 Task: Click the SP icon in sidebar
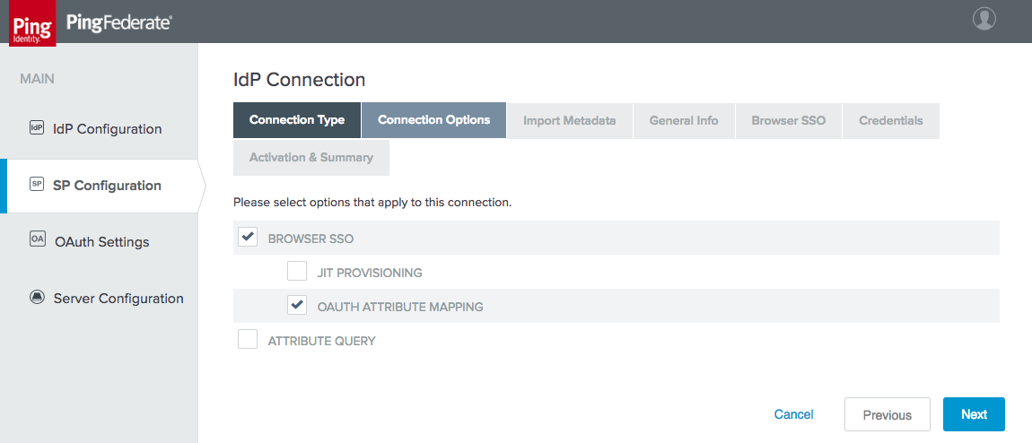click(37, 184)
